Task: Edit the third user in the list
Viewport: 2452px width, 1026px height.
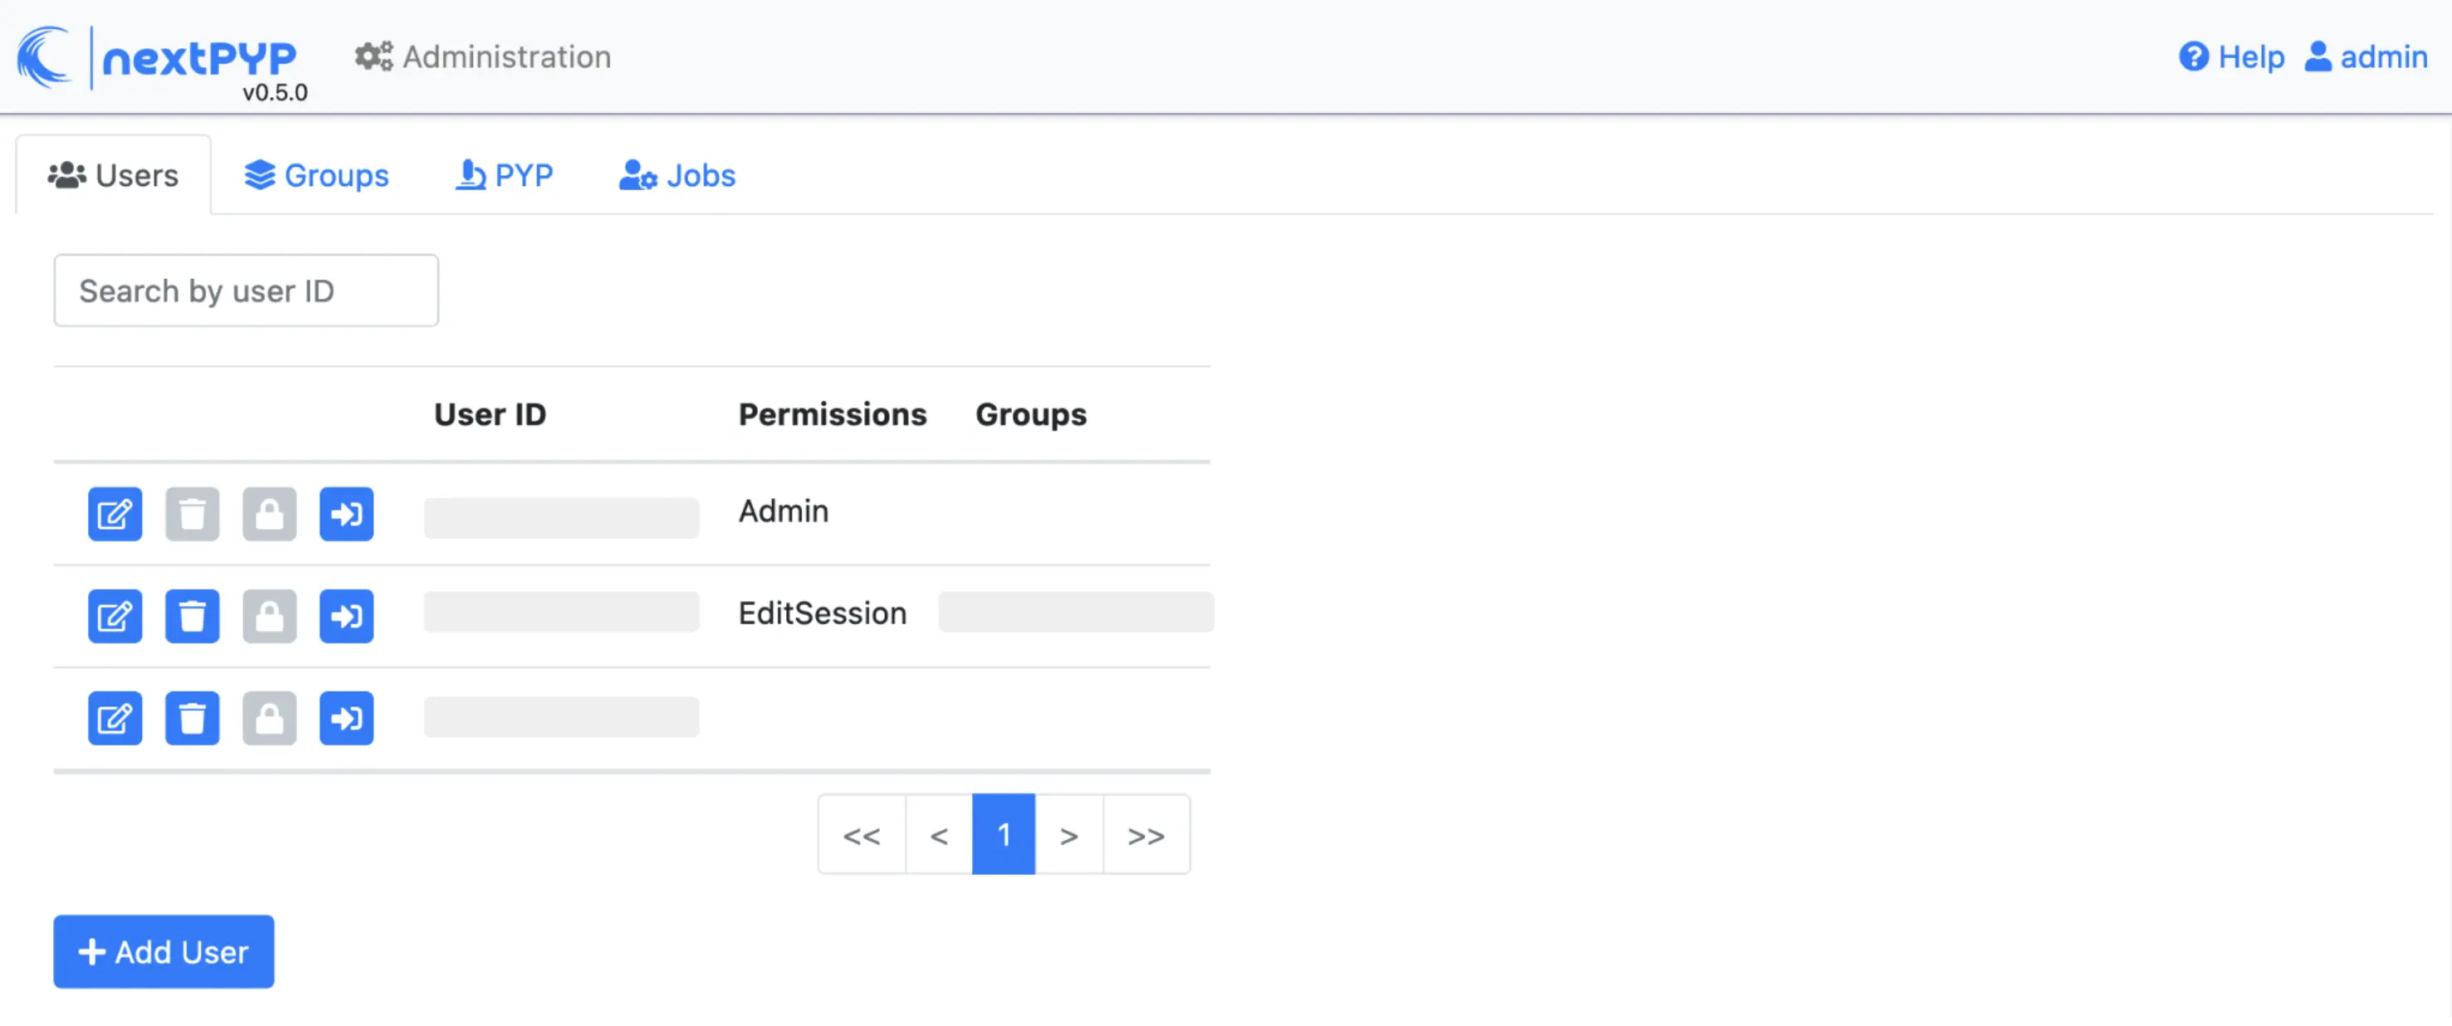Action: 115,718
